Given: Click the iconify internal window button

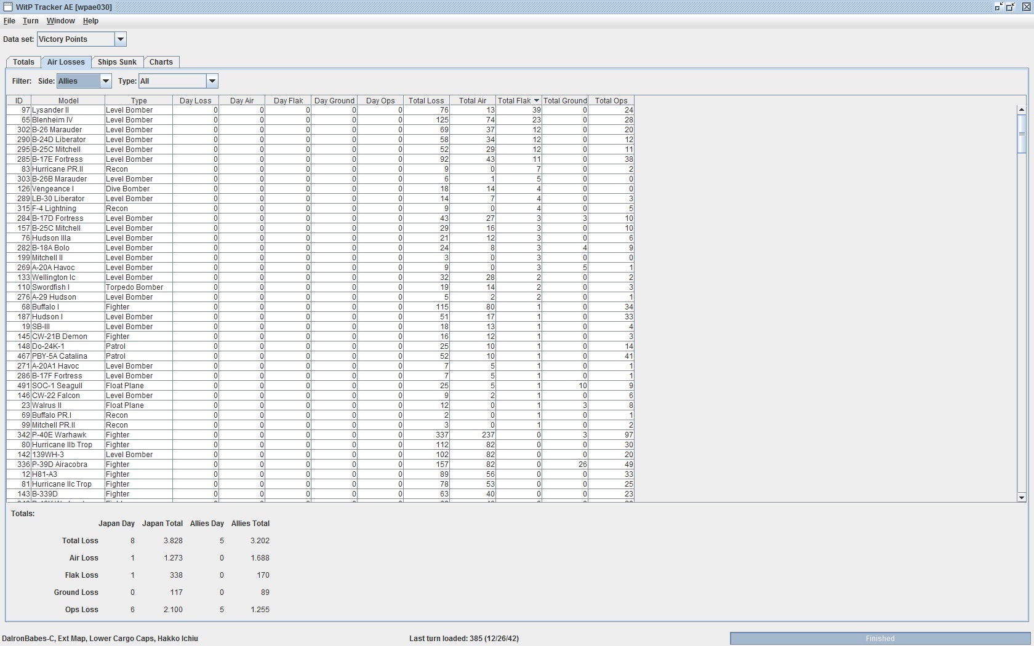Looking at the screenshot, I should [x=998, y=7].
